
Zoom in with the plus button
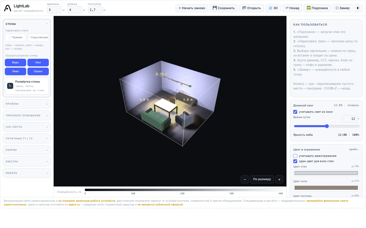pyautogui.click(x=279, y=179)
